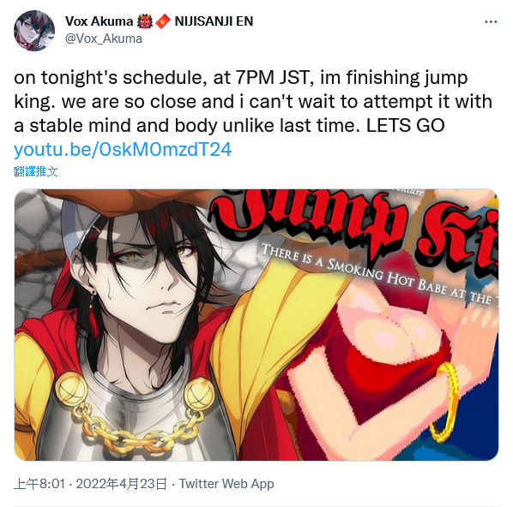Image resolution: width=513 pixels, height=507 pixels.
Task: Click the red Jump King title in the image
Action: coord(355,223)
